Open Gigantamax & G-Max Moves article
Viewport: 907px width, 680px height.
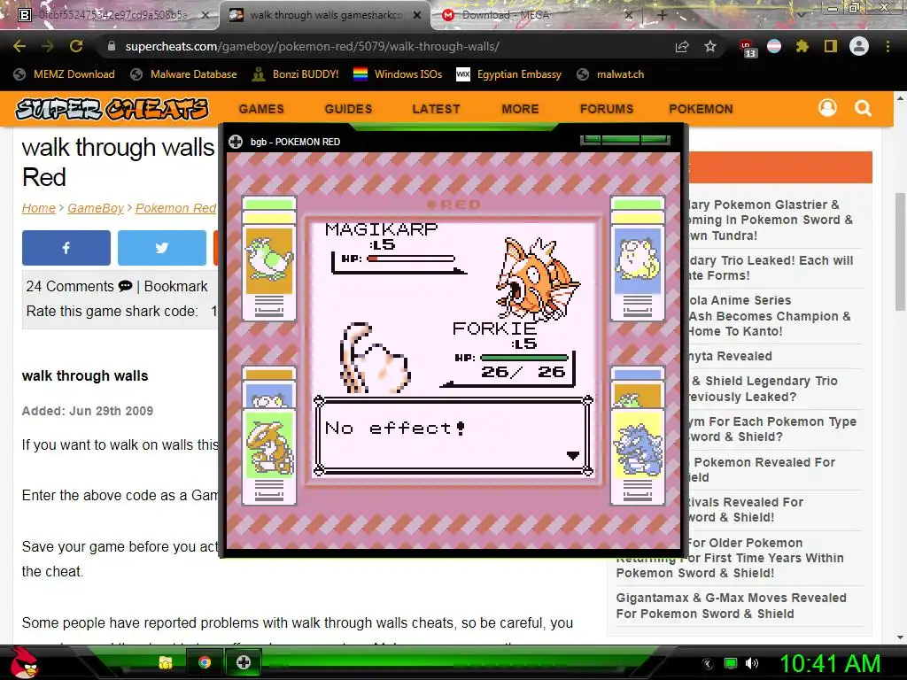tap(731, 606)
